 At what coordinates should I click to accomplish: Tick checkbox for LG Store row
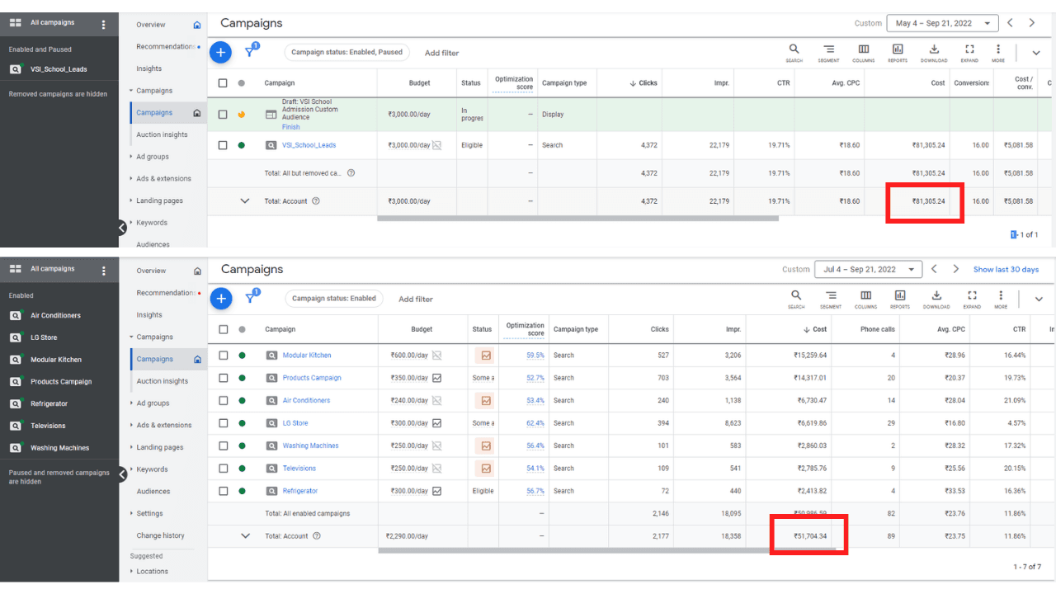[x=224, y=423]
